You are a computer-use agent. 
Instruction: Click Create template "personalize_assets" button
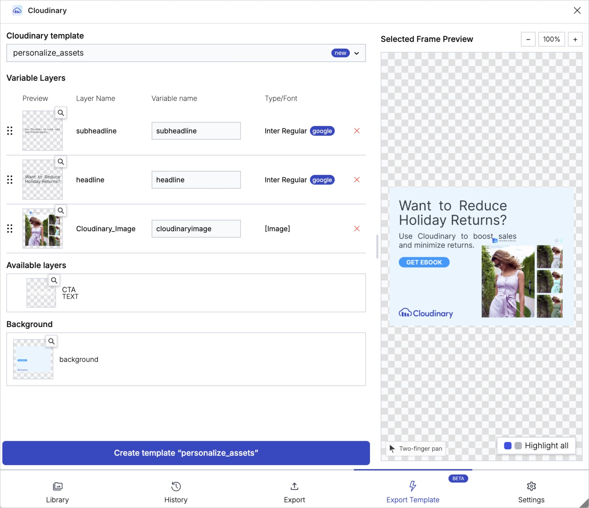pyautogui.click(x=186, y=453)
